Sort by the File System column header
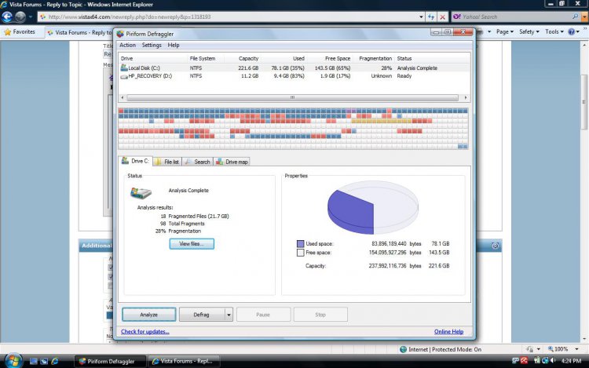Image resolution: width=589 pixels, height=368 pixels. (x=203, y=59)
